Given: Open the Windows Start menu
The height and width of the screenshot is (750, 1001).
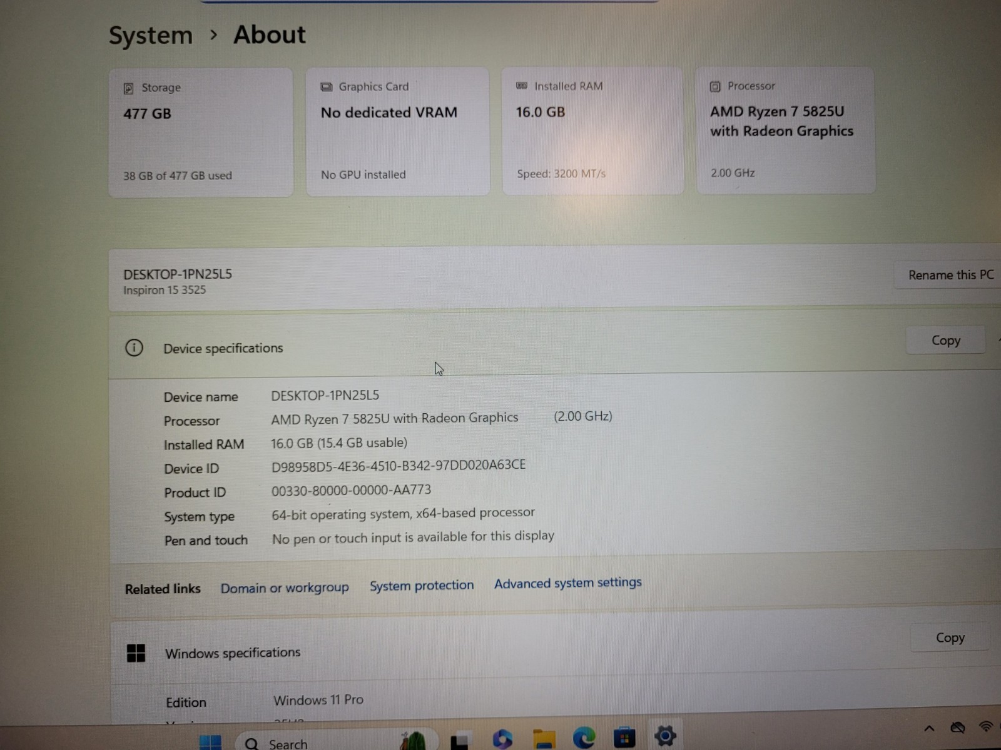Looking at the screenshot, I should [x=210, y=742].
